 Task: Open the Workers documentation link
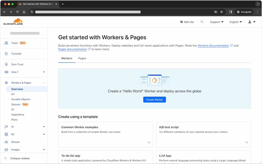click(213, 46)
